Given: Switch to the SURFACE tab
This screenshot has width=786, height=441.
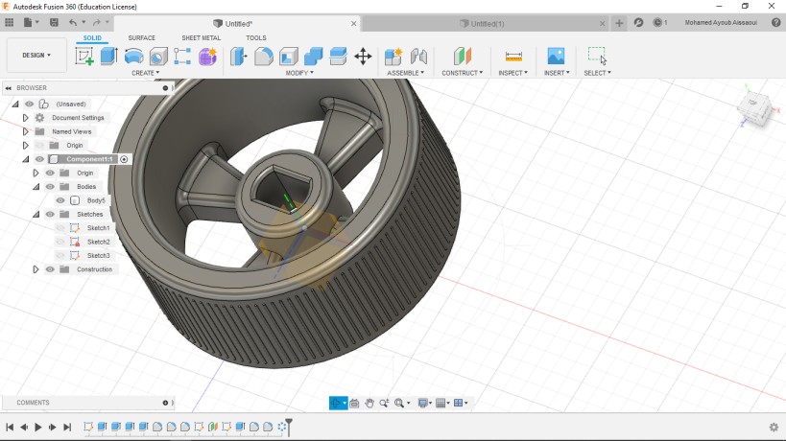Looking at the screenshot, I should [x=141, y=38].
